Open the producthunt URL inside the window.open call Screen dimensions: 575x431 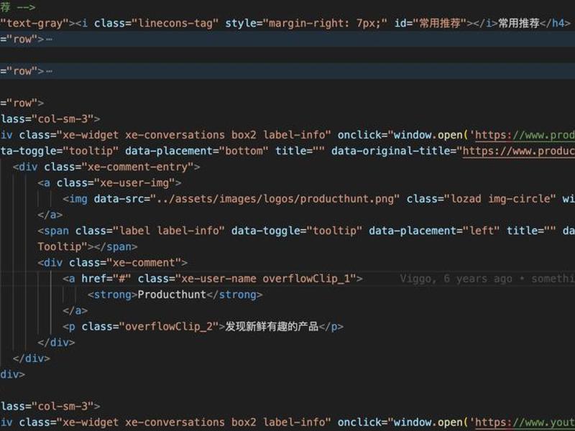pos(525,135)
